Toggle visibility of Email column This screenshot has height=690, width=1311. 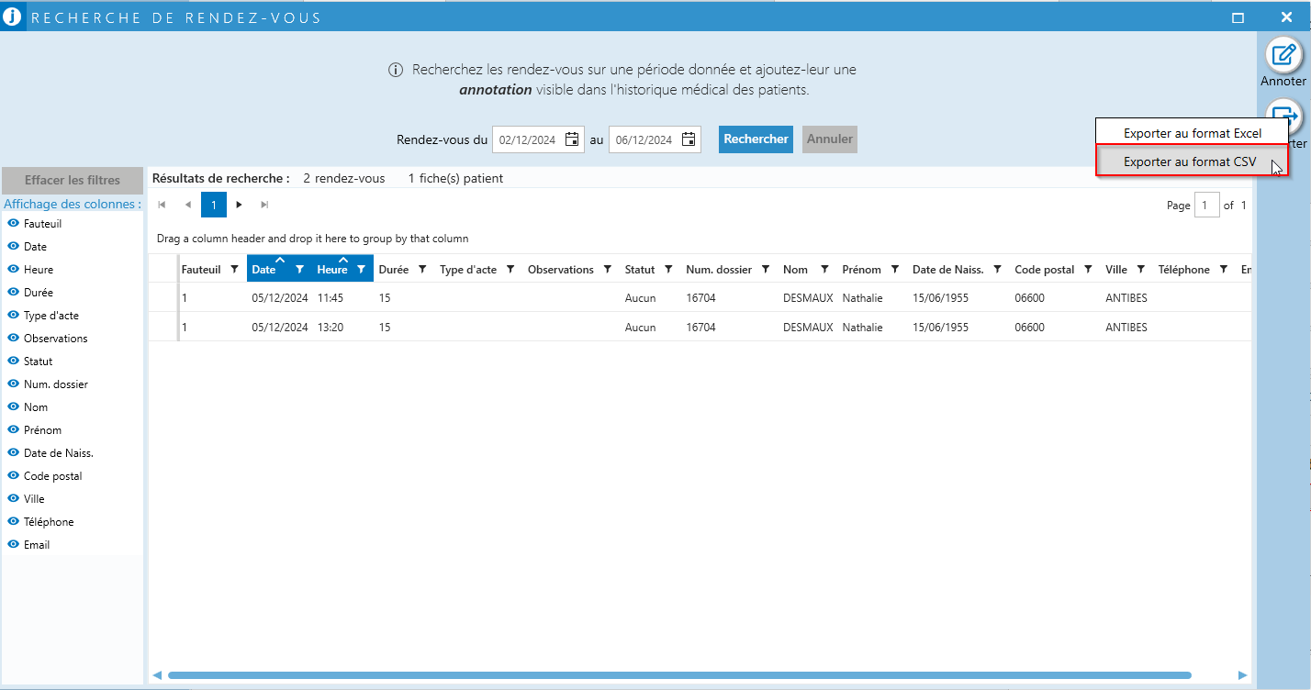point(14,544)
